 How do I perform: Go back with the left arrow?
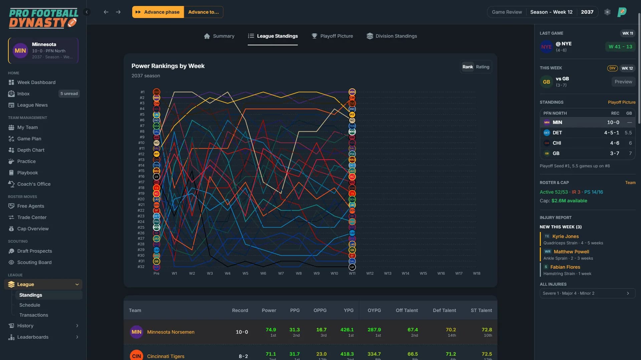(106, 12)
